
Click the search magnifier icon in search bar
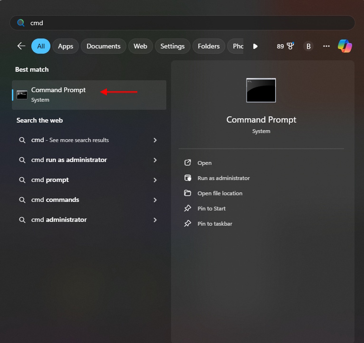coord(20,23)
